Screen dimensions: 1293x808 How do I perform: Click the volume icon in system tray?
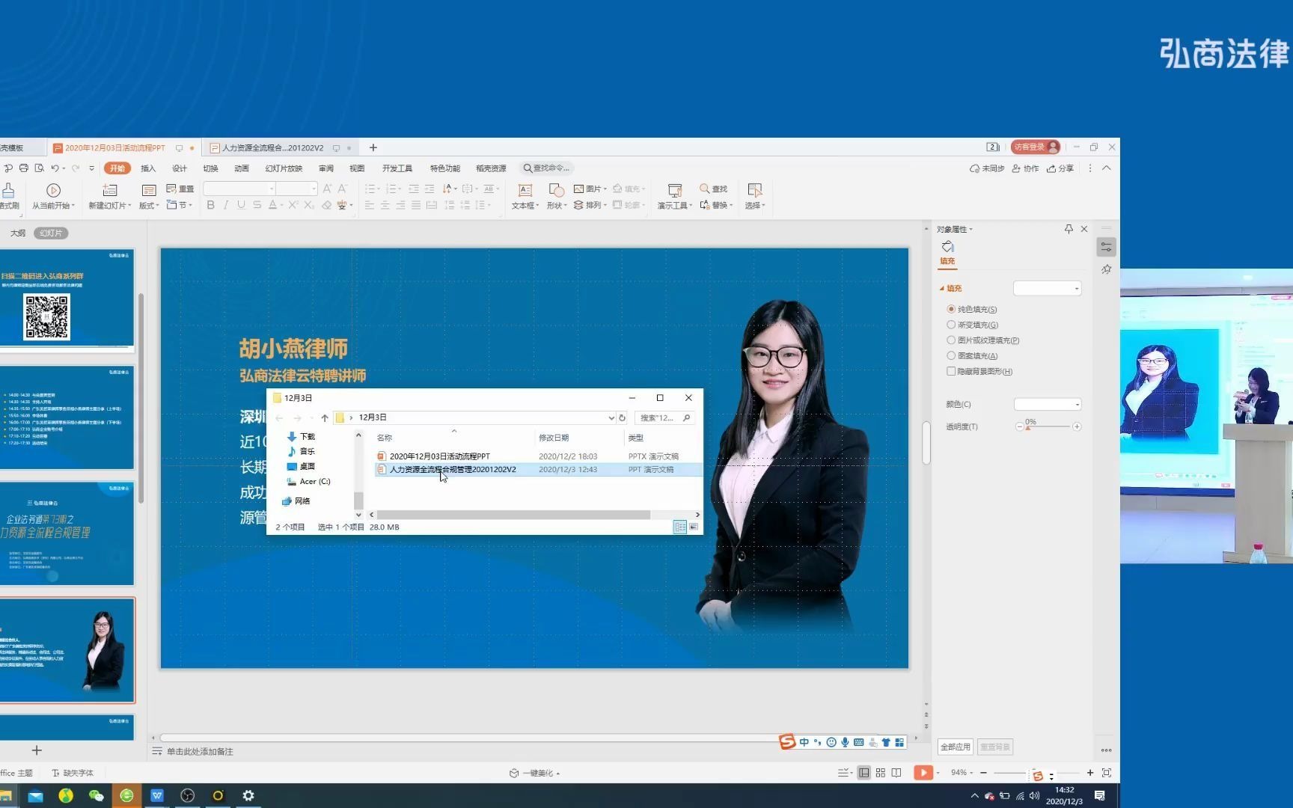1035,796
